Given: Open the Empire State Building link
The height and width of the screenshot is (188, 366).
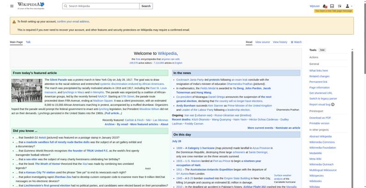Looking at the screenshot, I should [x=237, y=178].
